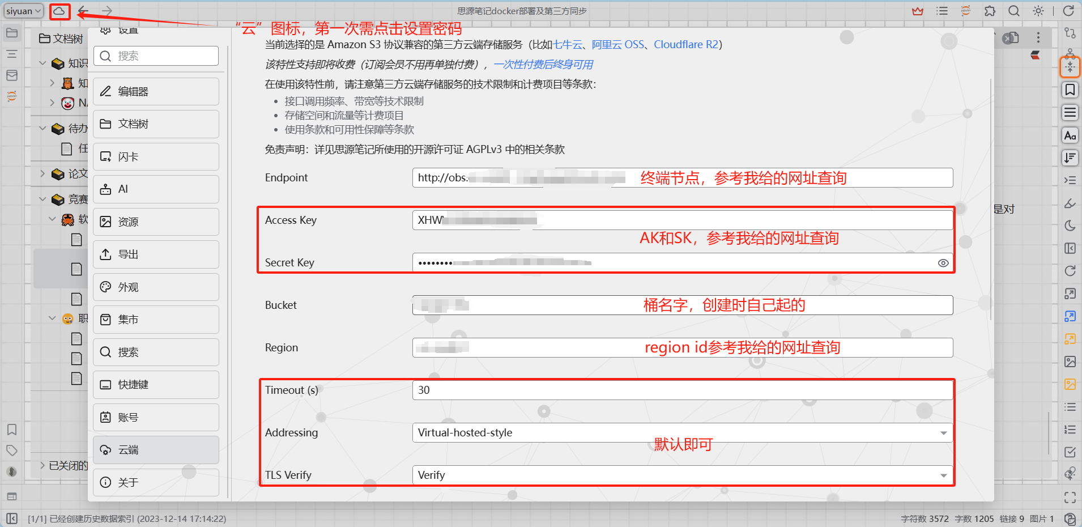Go back with the left arrow
Viewport: 1082px width, 527px height.
pos(83,11)
